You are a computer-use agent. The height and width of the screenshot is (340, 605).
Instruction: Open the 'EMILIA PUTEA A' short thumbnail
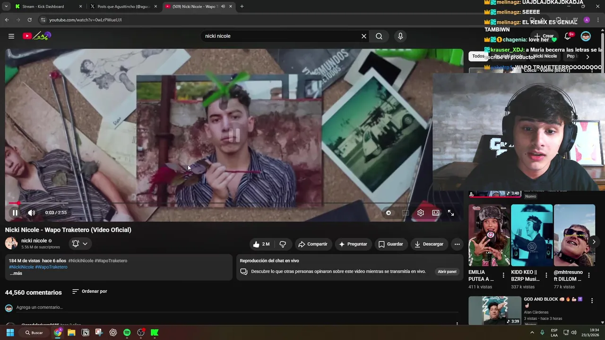point(489,235)
